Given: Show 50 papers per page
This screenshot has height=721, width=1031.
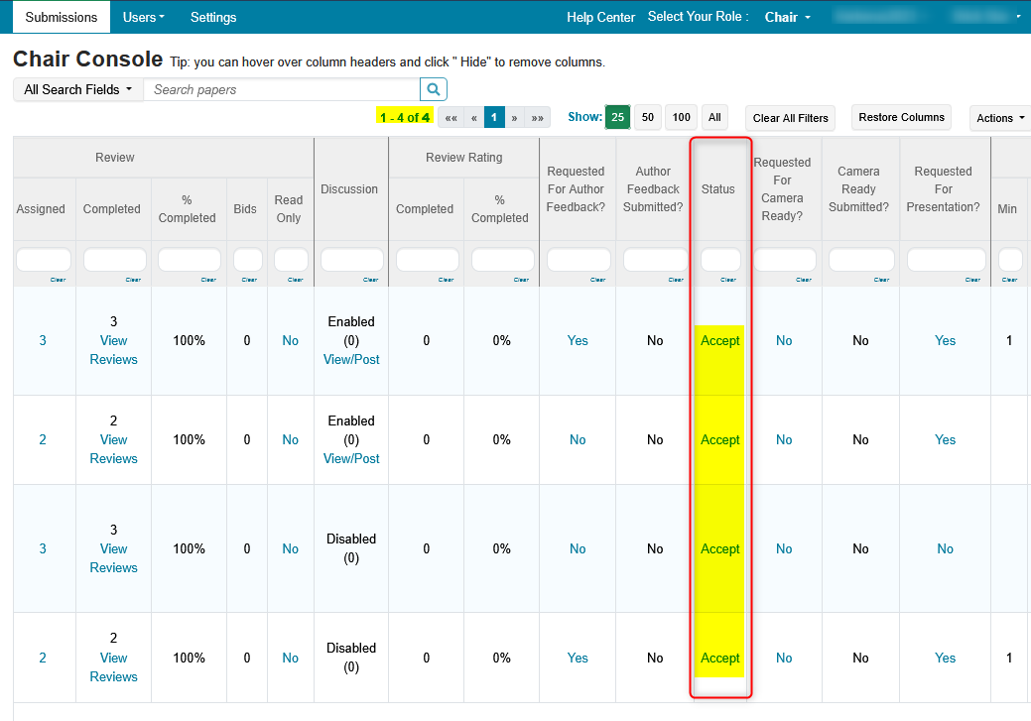Looking at the screenshot, I should [648, 117].
